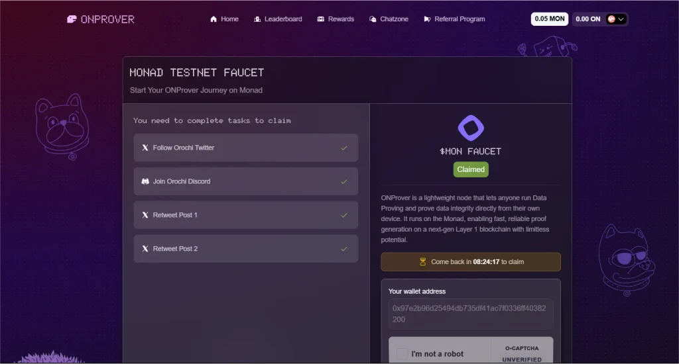The width and height of the screenshot is (679, 364).
Task: Click checkmark on Retweet Post 2
Action: pyautogui.click(x=344, y=249)
